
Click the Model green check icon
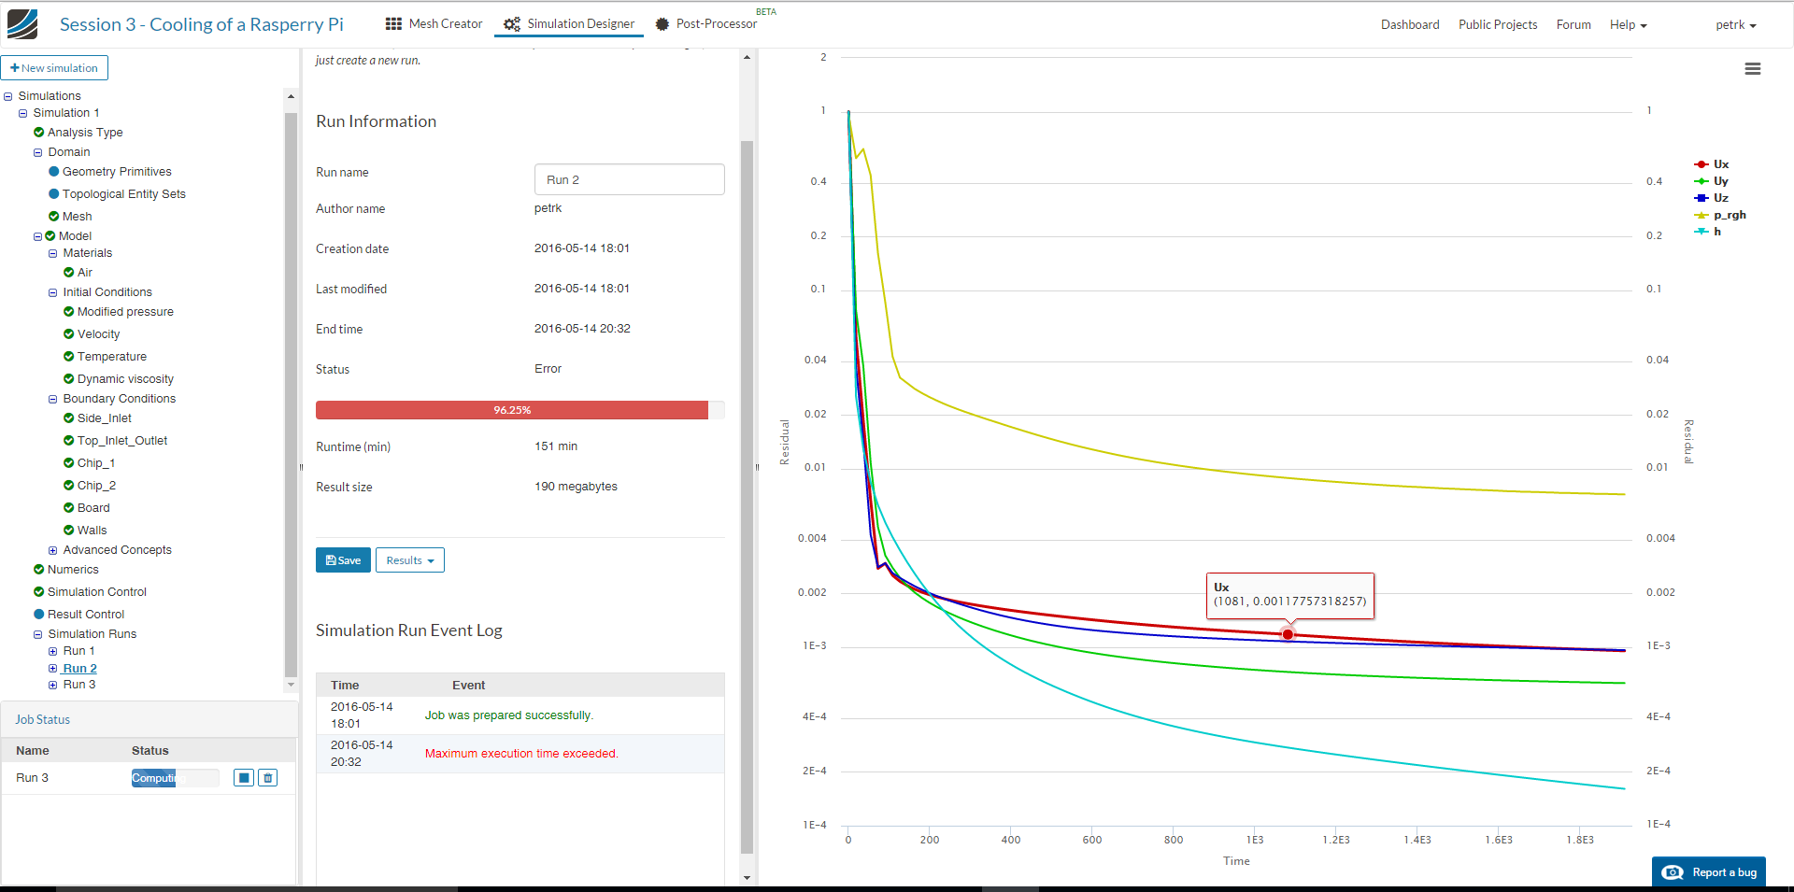click(50, 236)
